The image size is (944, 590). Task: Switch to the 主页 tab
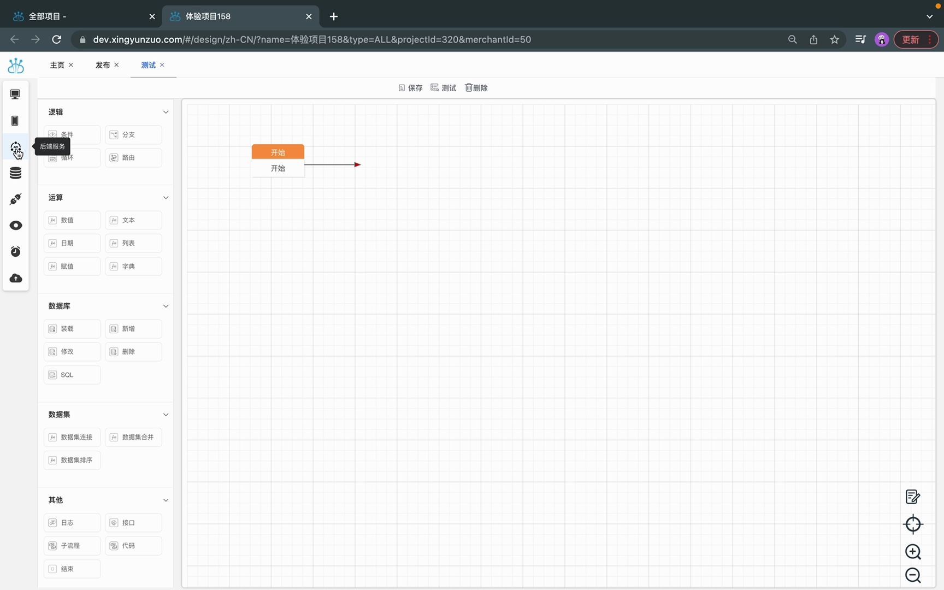pyautogui.click(x=57, y=65)
